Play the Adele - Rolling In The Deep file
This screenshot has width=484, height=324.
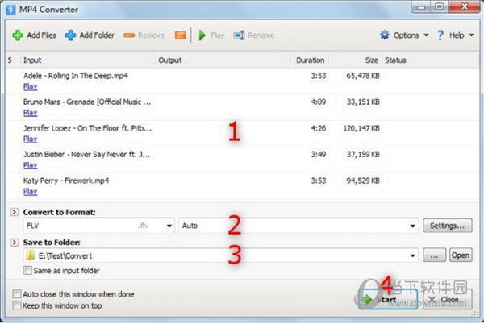pos(31,86)
